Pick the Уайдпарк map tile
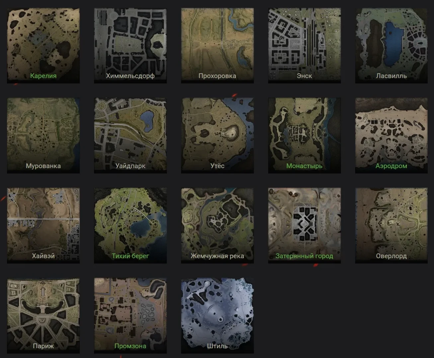Image resolution: width=434 pixels, height=358 pixels. coord(130,135)
